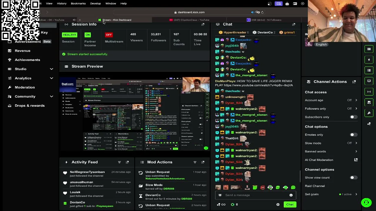The width and height of the screenshot is (376, 211).
Task: Toggle the list mod actions sidebar icon
Action: pyautogui.click(x=369, y=70)
